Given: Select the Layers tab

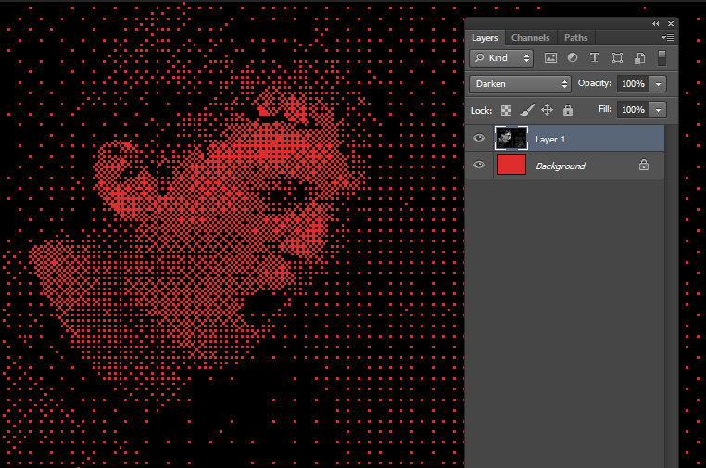Looking at the screenshot, I should tap(485, 38).
